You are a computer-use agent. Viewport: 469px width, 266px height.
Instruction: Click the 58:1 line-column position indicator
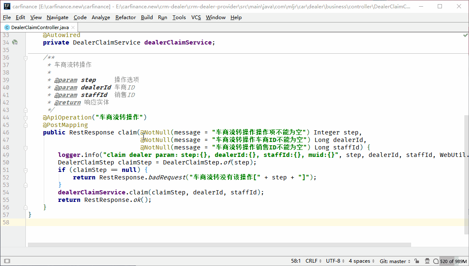tap(296, 261)
